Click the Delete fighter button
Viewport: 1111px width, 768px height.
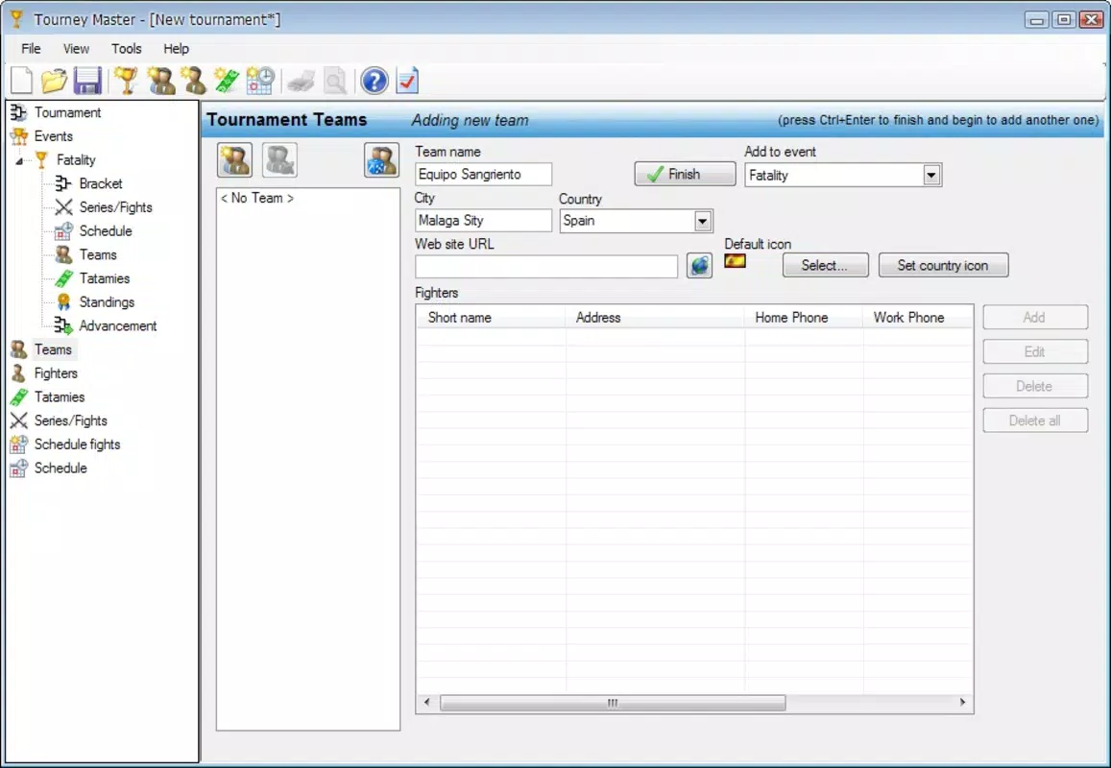(1035, 386)
